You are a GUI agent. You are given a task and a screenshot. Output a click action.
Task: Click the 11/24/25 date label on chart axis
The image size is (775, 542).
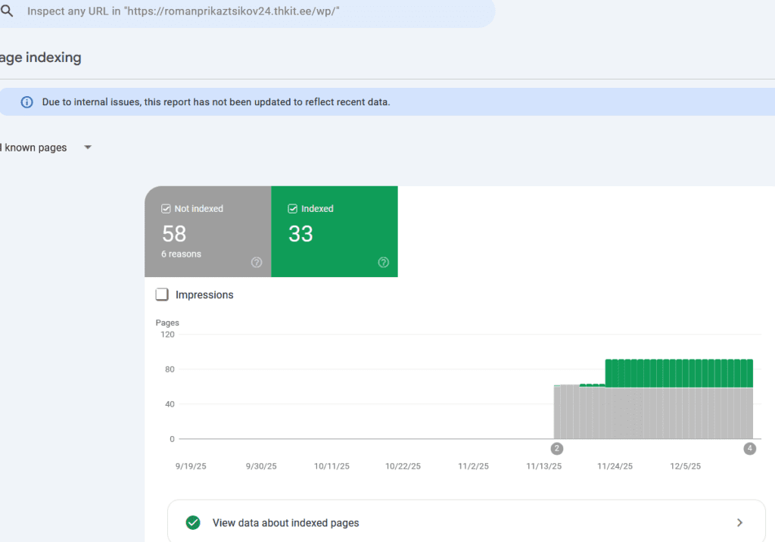615,466
